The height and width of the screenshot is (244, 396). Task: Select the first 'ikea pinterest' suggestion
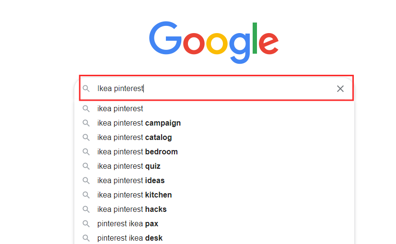pos(120,109)
